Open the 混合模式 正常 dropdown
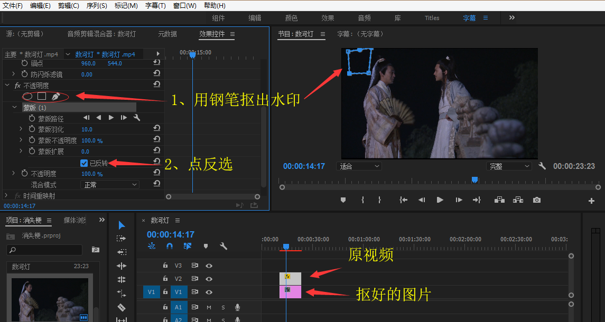605x322 pixels. point(110,185)
